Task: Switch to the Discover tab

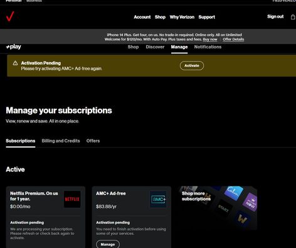Action: coord(155,47)
